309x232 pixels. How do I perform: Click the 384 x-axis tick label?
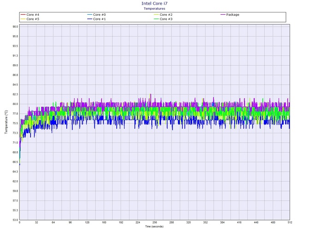(x=222, y=222)
